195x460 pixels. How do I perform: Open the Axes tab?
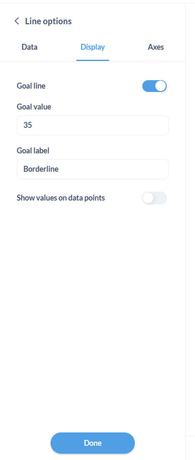[156, 47]
